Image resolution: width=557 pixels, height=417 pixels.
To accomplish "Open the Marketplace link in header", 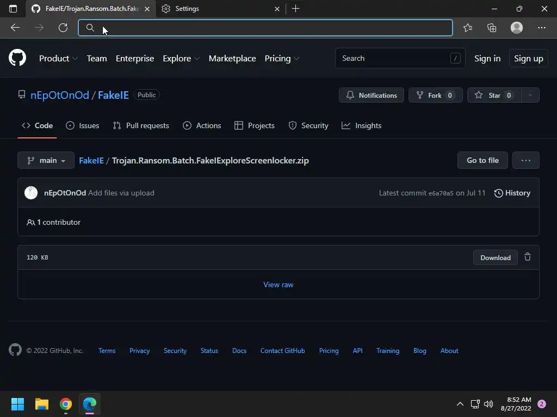I will 232,59.
